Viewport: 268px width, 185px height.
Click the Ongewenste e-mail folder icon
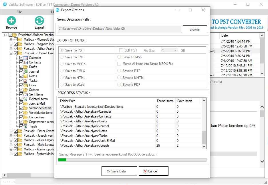pos(26,122)
